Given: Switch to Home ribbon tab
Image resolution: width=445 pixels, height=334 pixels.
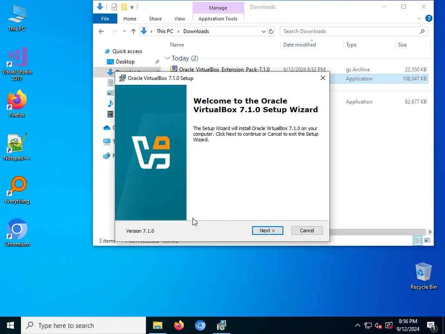Looking at the screenshot, I should click(130, 19).
